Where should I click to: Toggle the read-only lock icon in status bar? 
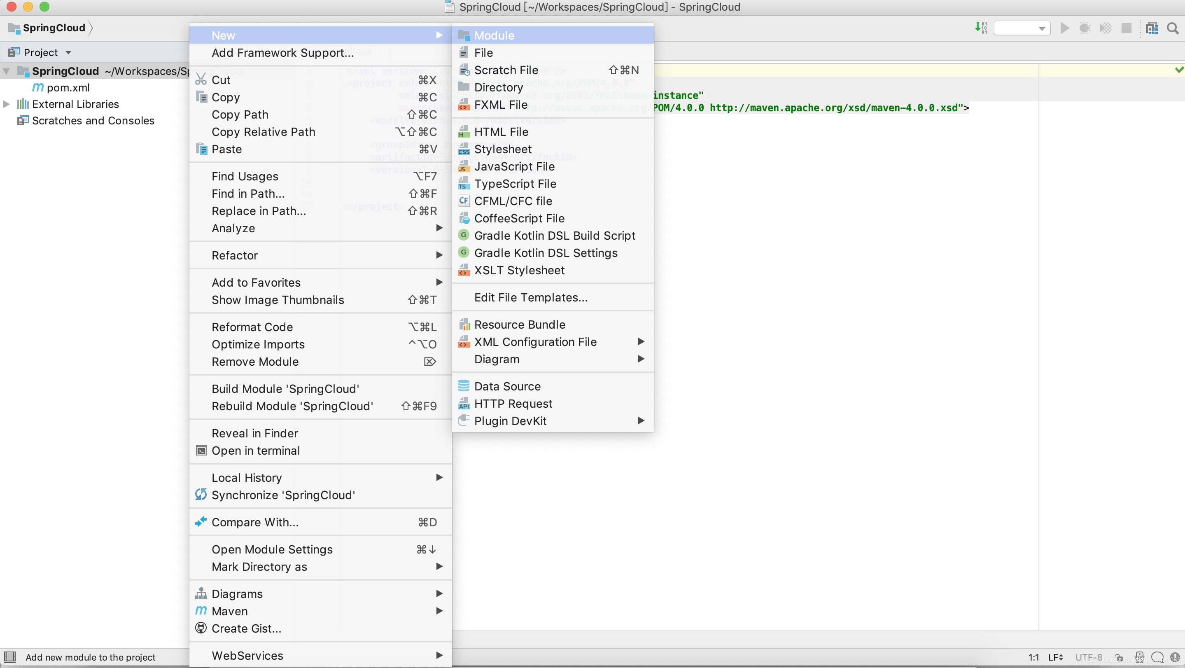pos(1119,657)
